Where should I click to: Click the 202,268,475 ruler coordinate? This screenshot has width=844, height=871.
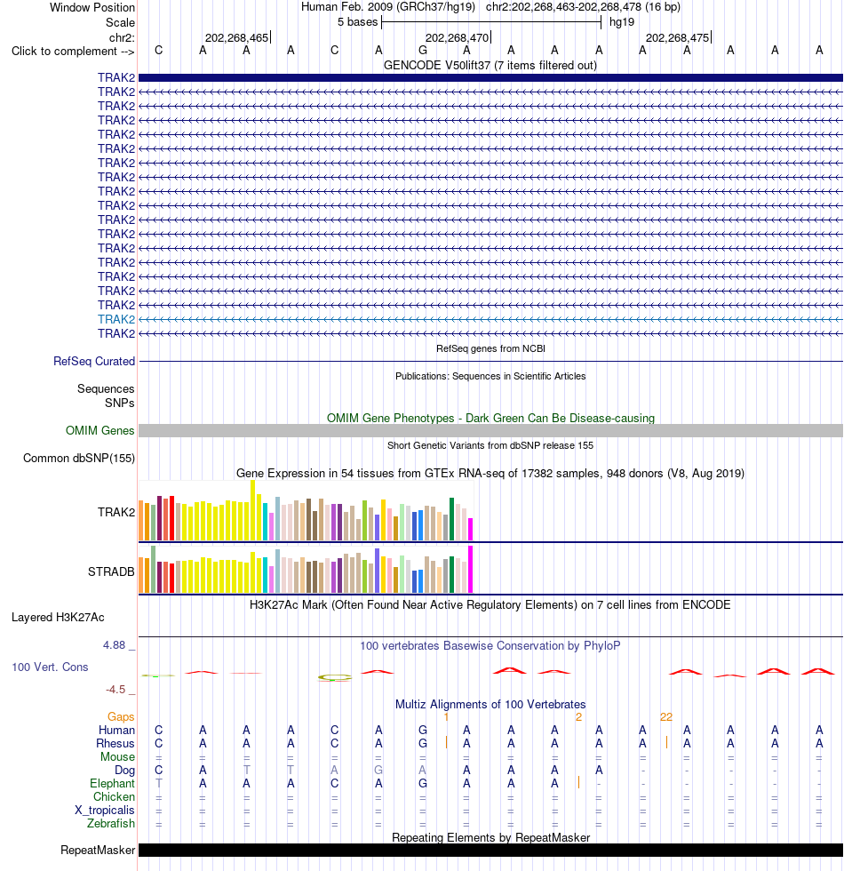coord(677,37)
